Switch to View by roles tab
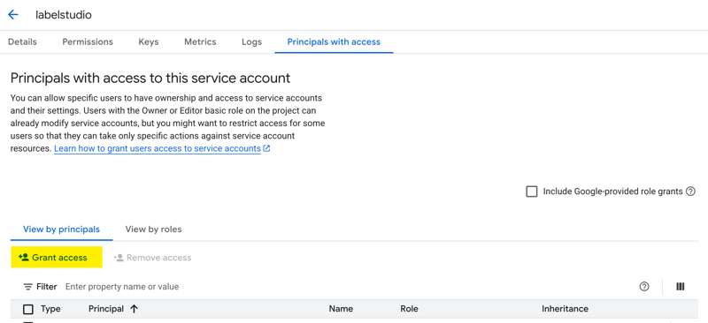The height and width of the screenshot is (323, 708). (x=153, y=229)
